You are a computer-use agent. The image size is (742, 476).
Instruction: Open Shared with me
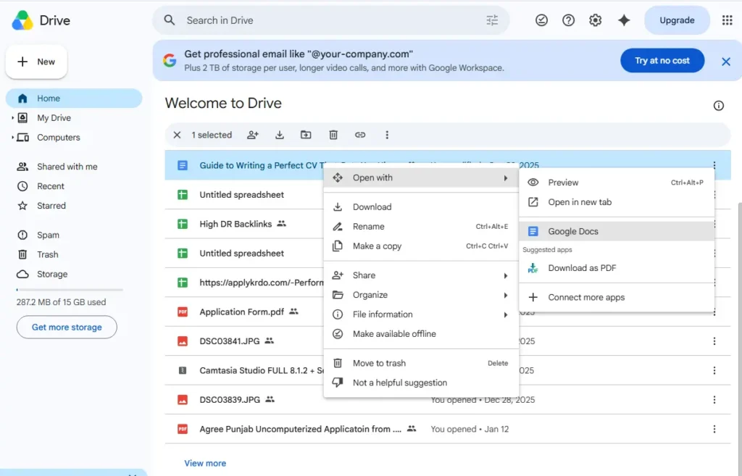67,167
